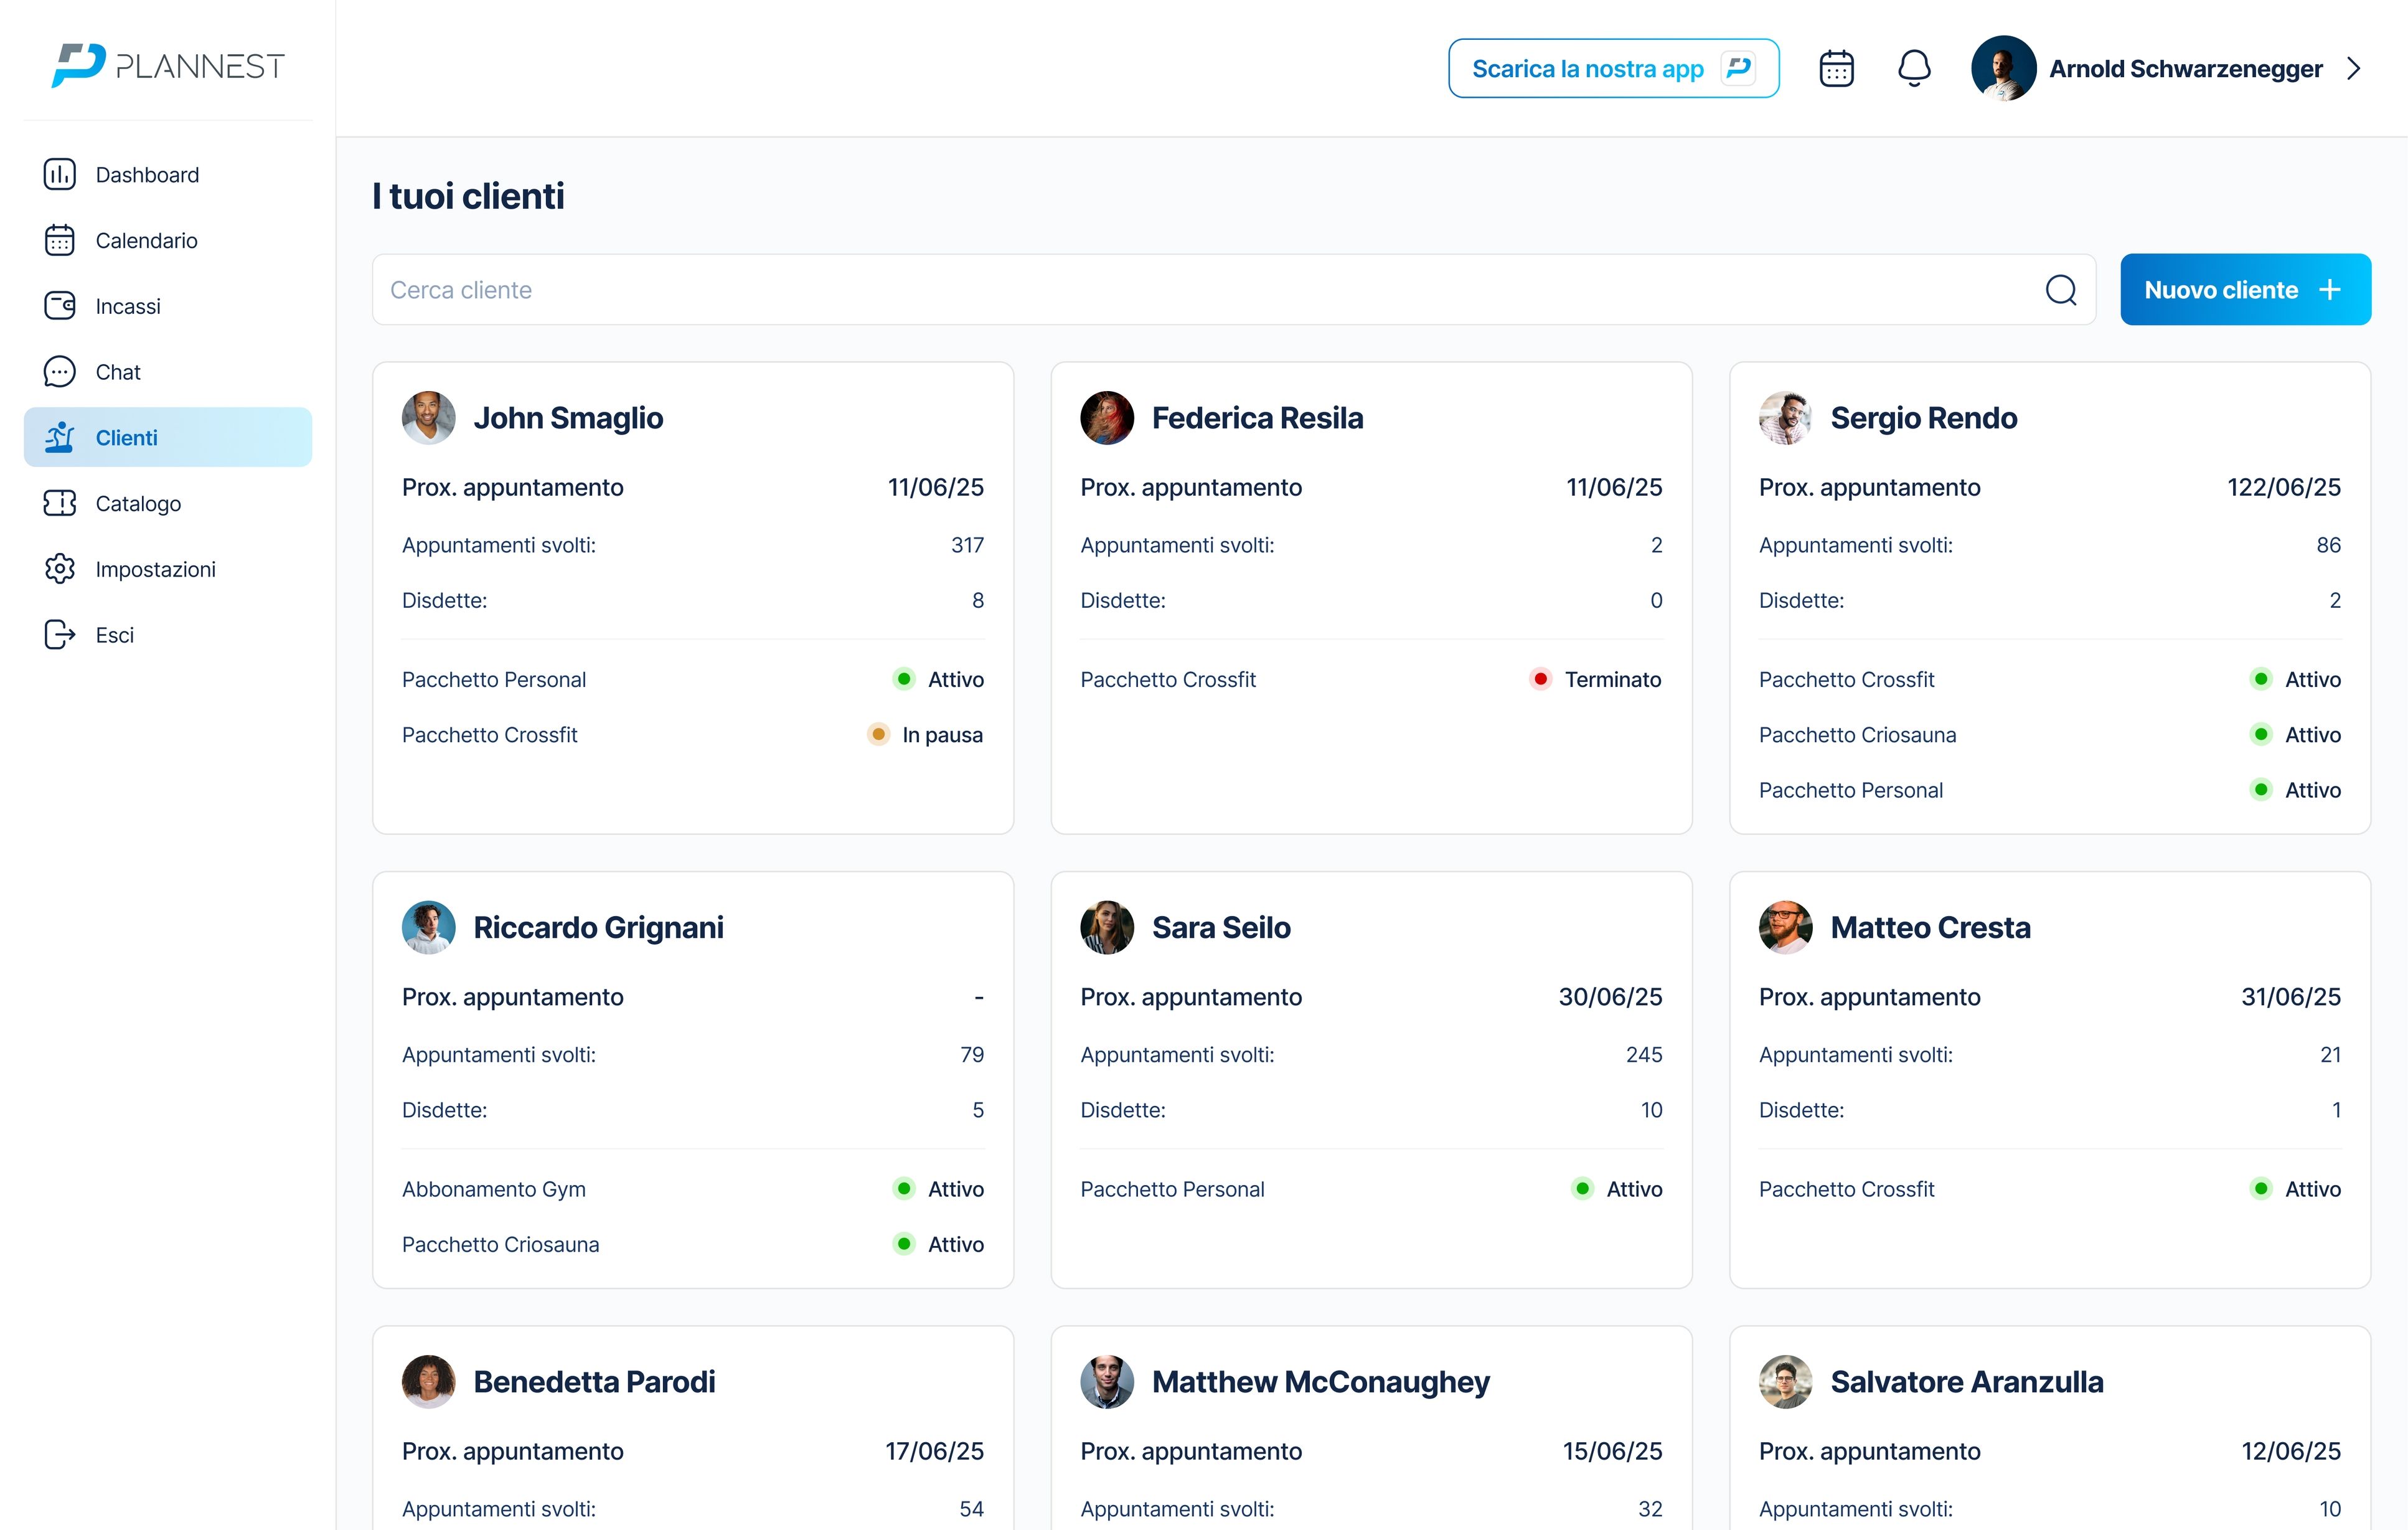Click the search magnifier icon
Viewport: 2408px width, 1530px height.
pos(2060,290)
